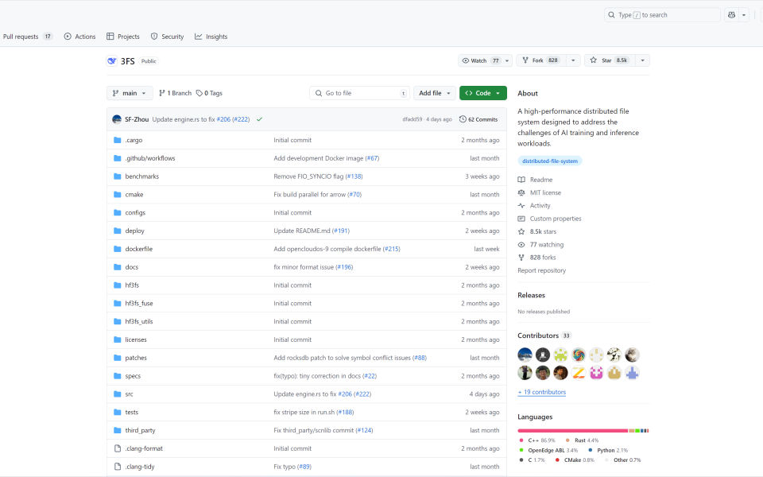Click the C++ segment of the languages bar

(573, 431)
